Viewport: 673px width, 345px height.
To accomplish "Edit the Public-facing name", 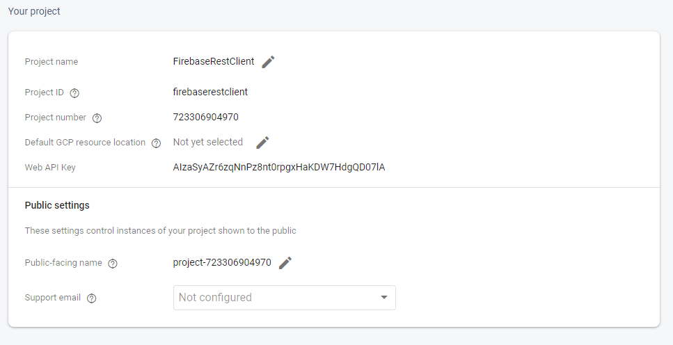I will click(x=285, y=263).
